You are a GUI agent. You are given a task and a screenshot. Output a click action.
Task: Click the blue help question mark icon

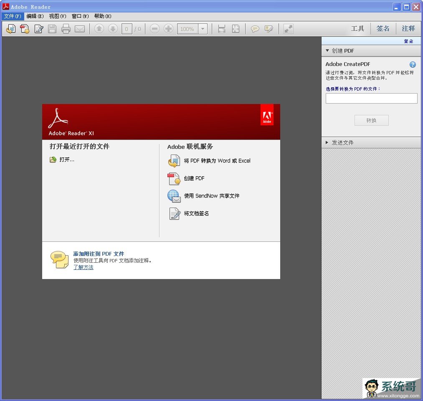413,64
